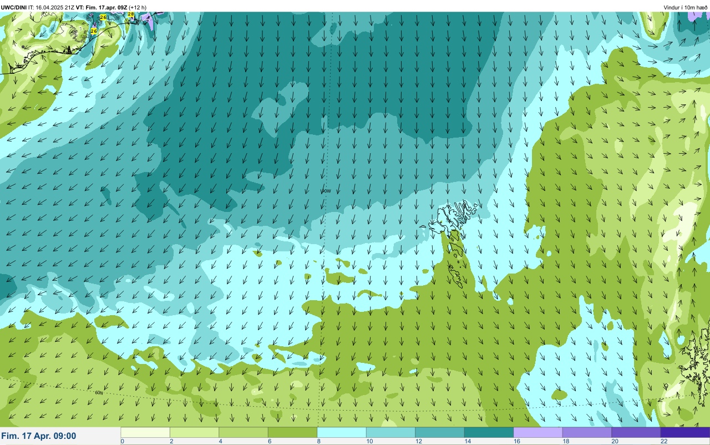This screenshot has height=445, width=710.
Task: Select the olive green 6–8 legend swatch
Action: [x=292, y=432]
